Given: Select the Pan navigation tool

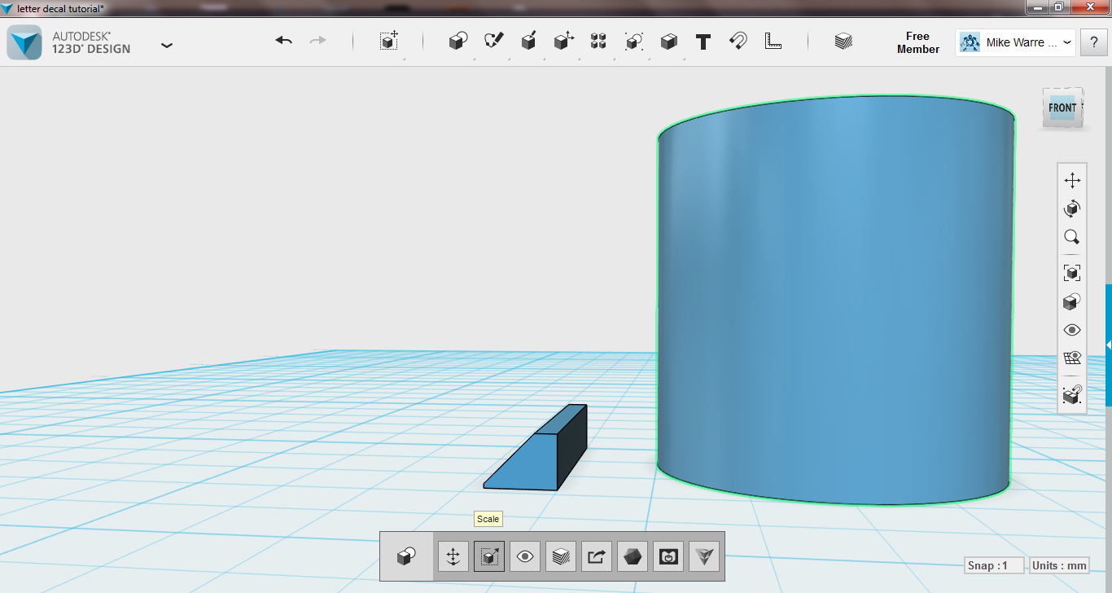Looking at the screenshot, I should tap(1072, 180).
